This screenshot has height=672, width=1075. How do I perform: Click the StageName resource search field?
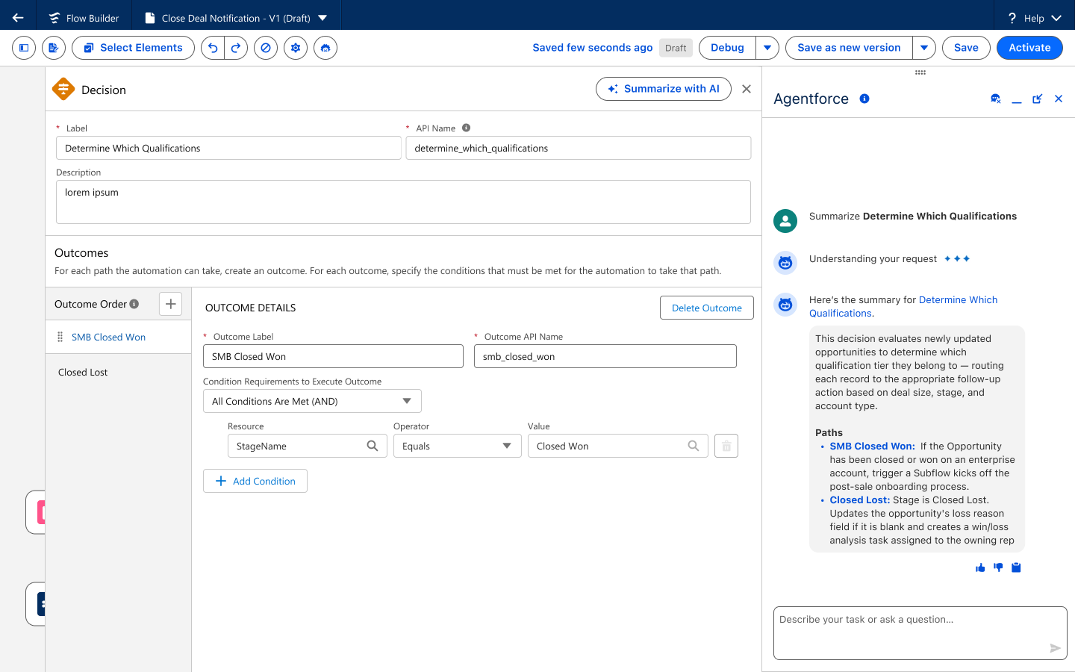point(308,446)
